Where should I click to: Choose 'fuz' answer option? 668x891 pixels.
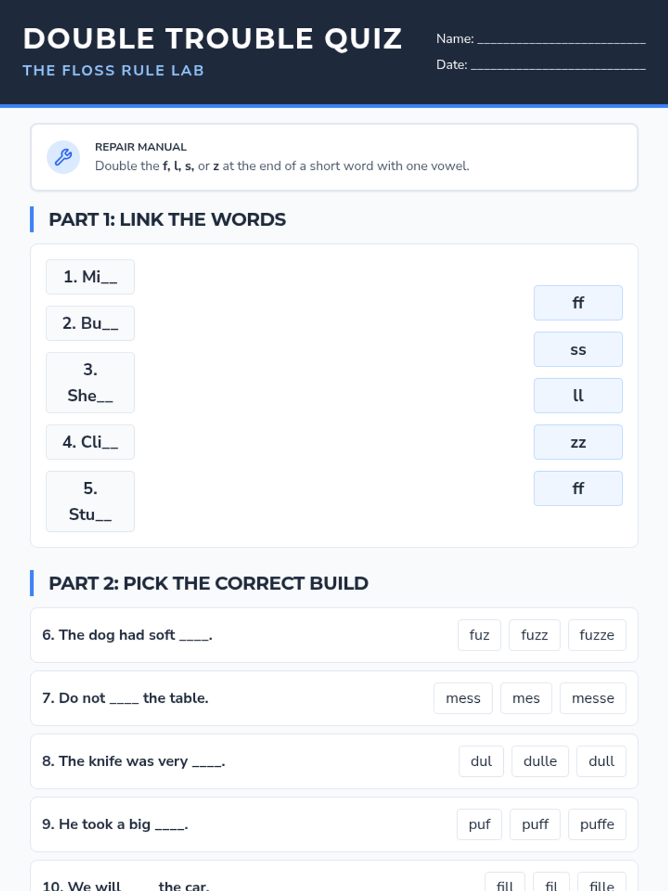[x=479, y=635]
